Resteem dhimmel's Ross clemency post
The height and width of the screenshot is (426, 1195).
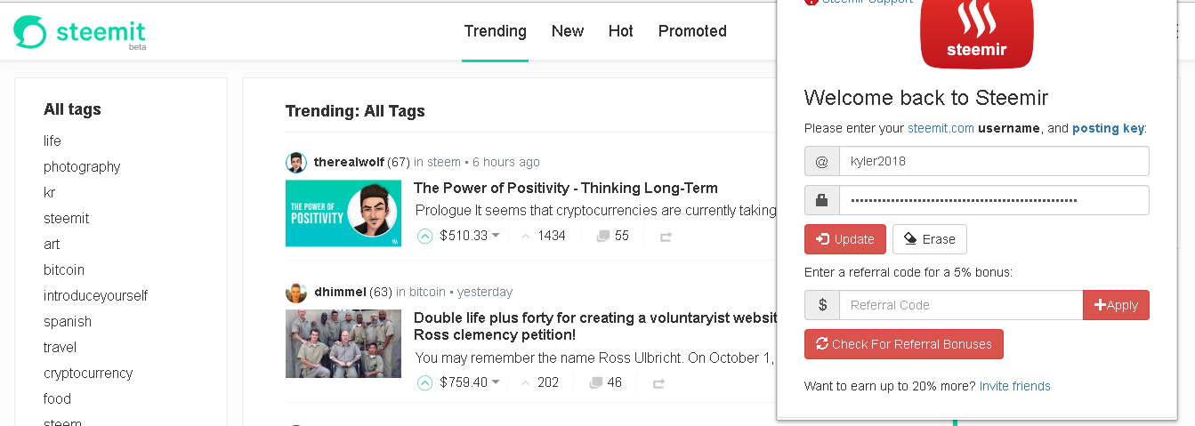(x=658, y=383)
